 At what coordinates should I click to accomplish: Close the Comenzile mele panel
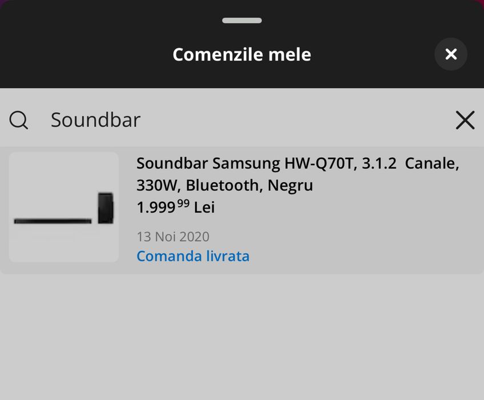[x=451, y=54]
